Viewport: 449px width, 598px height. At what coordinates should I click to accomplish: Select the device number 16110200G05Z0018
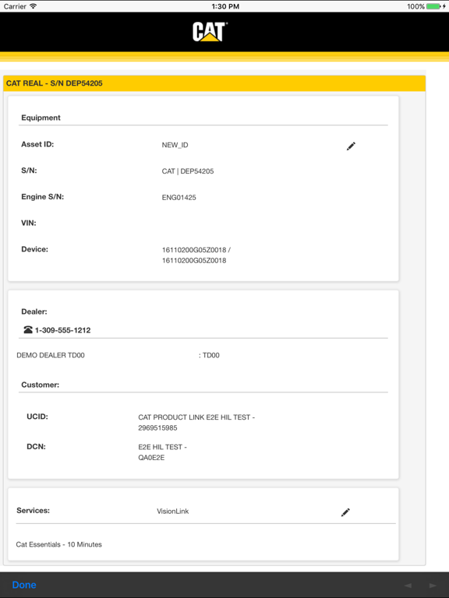point(196,255)
